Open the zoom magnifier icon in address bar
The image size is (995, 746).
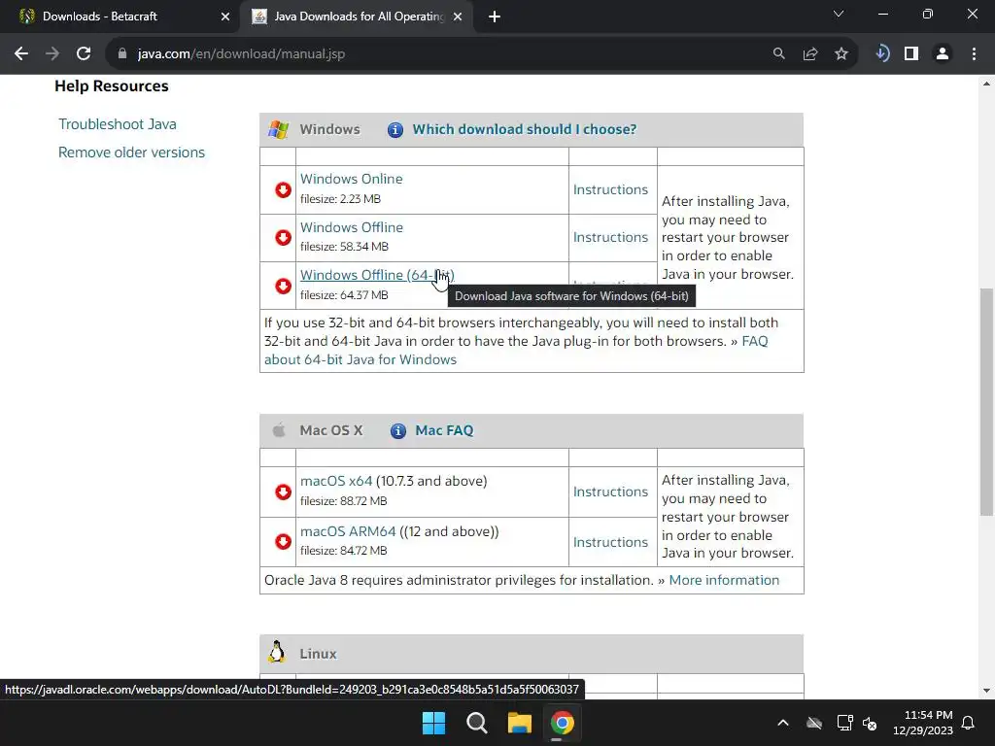click(x=778, y=54)
